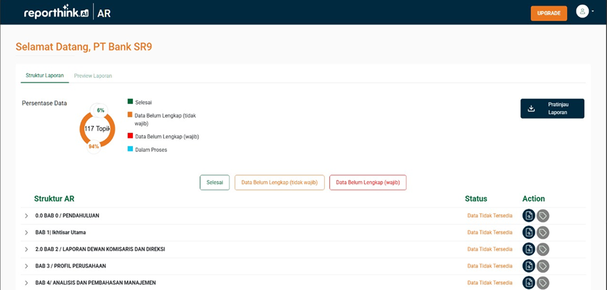Click the tag icon for BAB 0 PENDAHULUAN
The height and width of the screenshot is (290, 607).
[543, 216]
